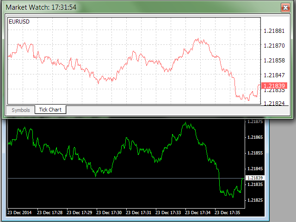Click the 23 Dec 17:35 time label
The height and width of the screenshot is (222, 296).
pyautogui.click(x=227, y=213)
